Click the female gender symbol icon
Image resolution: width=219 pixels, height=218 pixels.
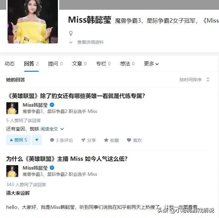click(71, 33)
